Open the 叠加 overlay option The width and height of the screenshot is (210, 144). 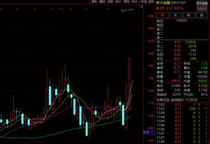point(102,2)
